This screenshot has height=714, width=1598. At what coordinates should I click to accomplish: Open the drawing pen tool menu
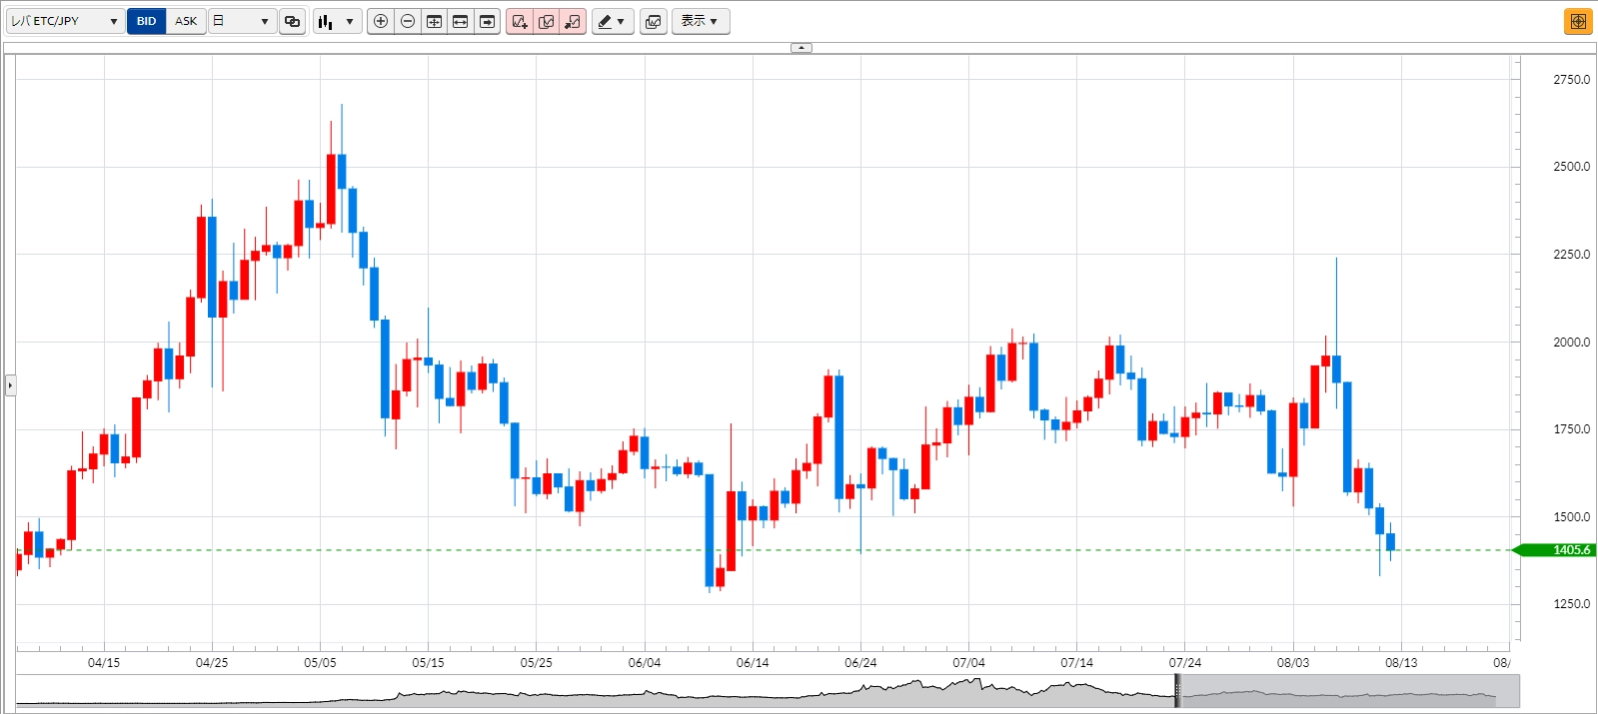[612, 21]
